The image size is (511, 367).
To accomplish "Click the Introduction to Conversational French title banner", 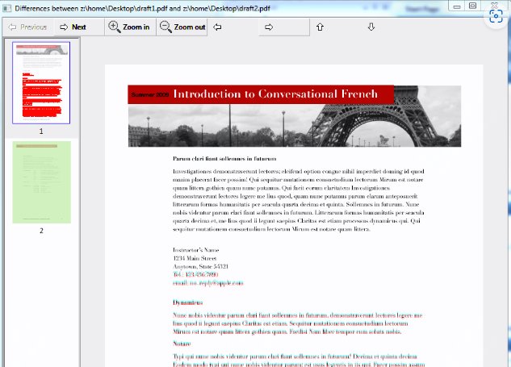I will (x=274, y=94).
